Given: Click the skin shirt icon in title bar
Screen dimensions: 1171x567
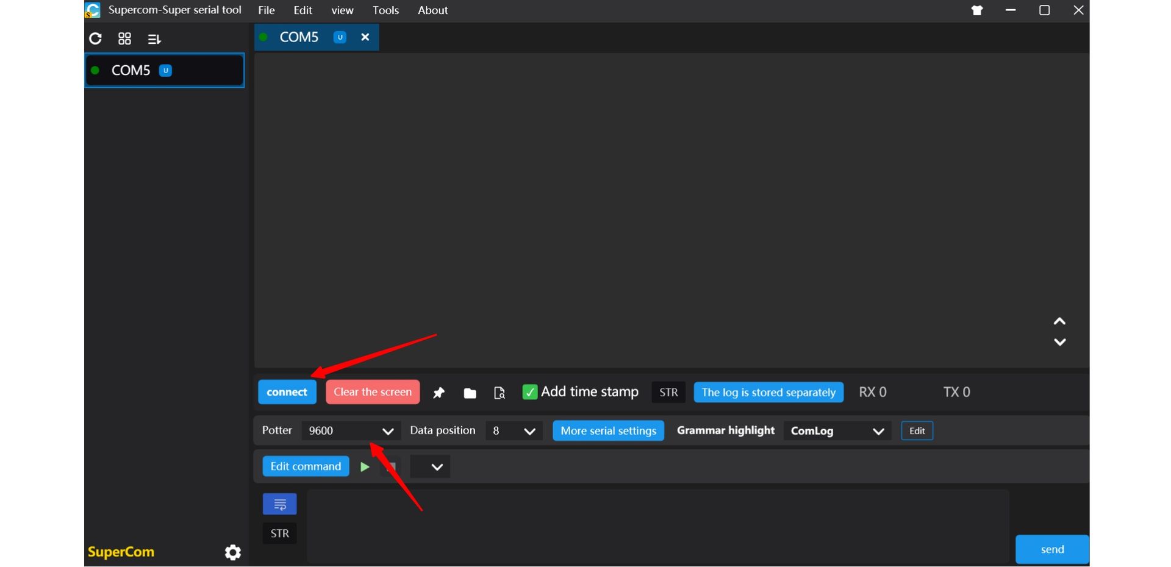Looking at the screenshot, I should click(x=977, y=10).
